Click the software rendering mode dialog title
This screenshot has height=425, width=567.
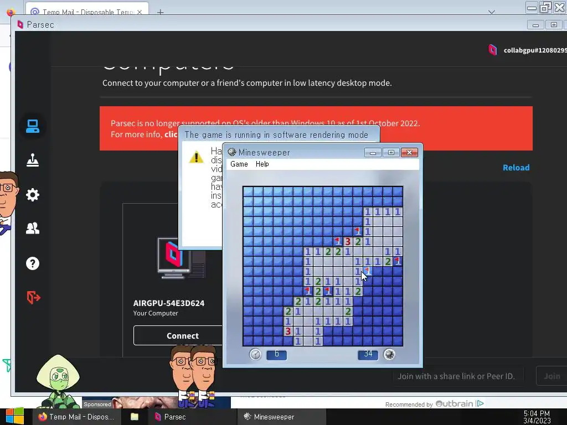pyautogui.click(x=276, y=135)
